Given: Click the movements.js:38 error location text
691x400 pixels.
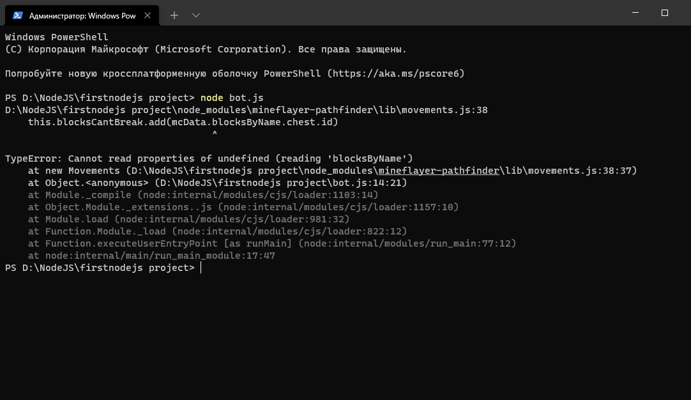Looking at the screenshot, I should coord(448,110).
